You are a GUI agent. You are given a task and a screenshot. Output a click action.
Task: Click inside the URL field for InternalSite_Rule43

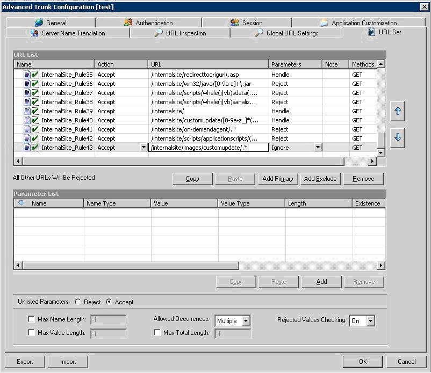210,148
